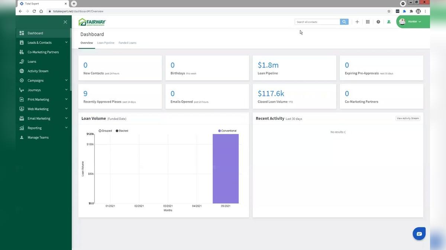Open the help question mark icon

378,22
